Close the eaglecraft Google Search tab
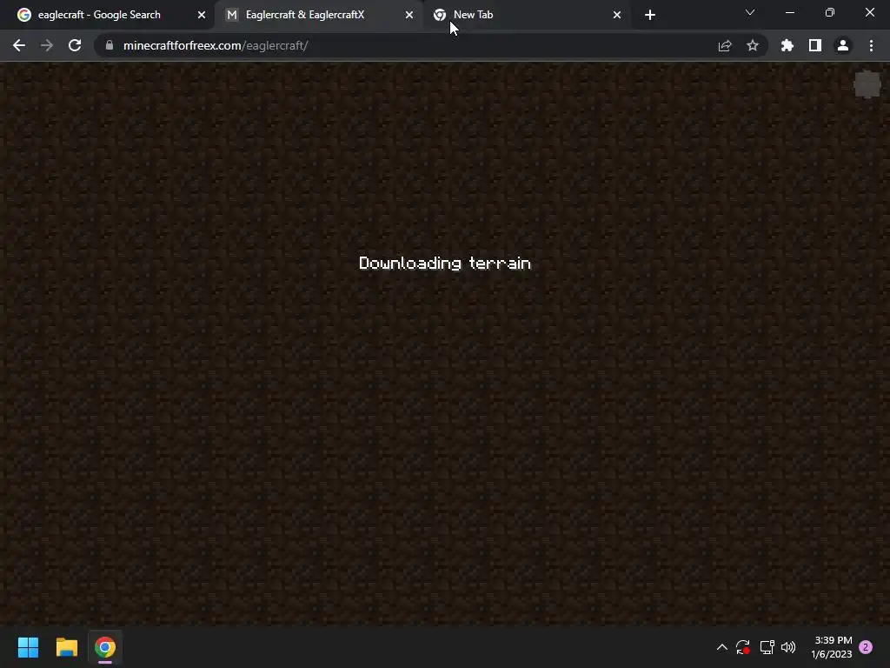The width and height of the screenshot is (890, 668). pyautogui.click(x=202, y=15)
